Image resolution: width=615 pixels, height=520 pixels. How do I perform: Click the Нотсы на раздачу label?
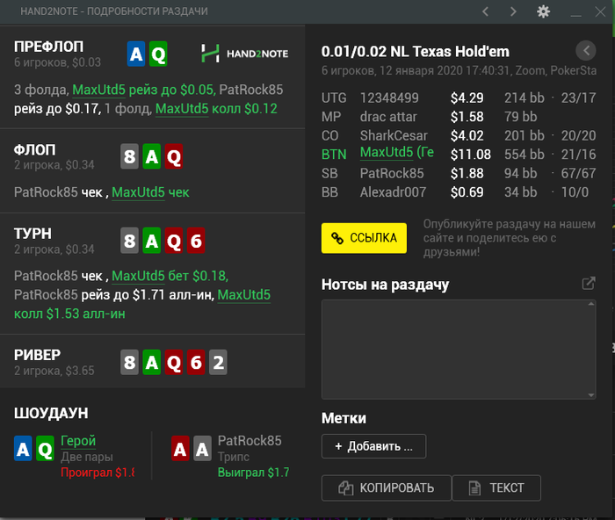tap(385, 285)
